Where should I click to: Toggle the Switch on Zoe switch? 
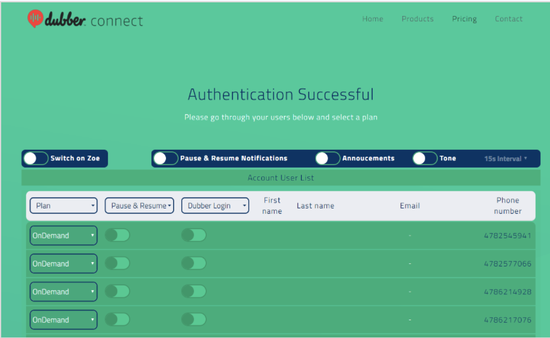pos(36,158)
